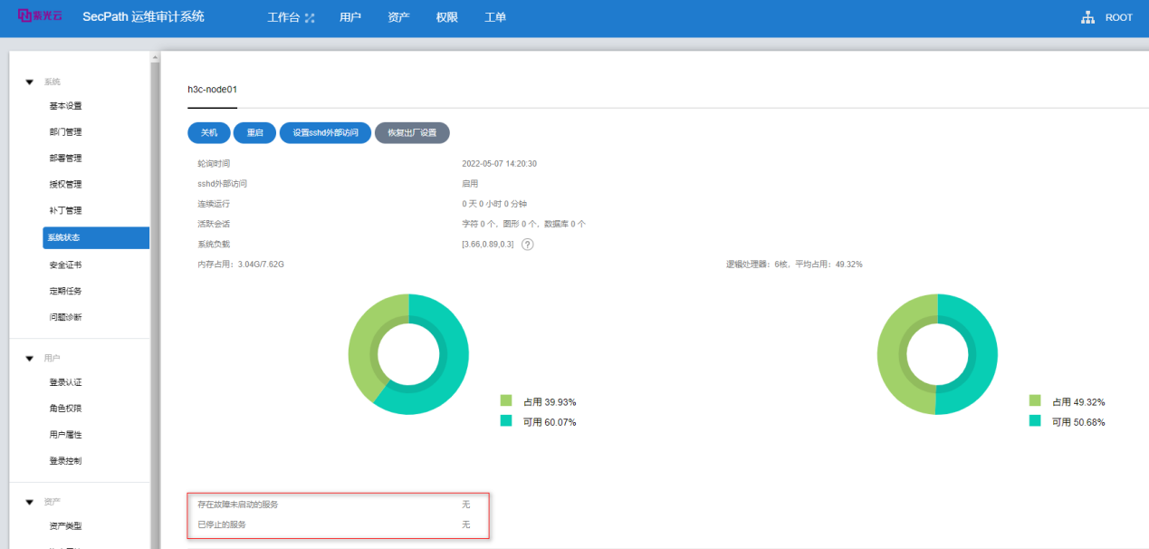Click the memory usage donut chart
1149x549 pixels.
(408, 354)
